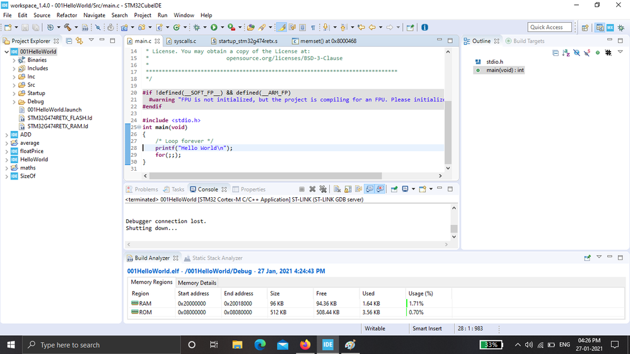This screenshot has width=630, height=354.
Task: Open the Navigate menu
Action: pos(94,15)
